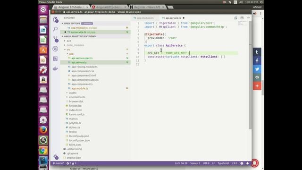The image size is (302, 170).
Task: Open app.module.ts in Open Editors list
Action: [x=95, y=28]
